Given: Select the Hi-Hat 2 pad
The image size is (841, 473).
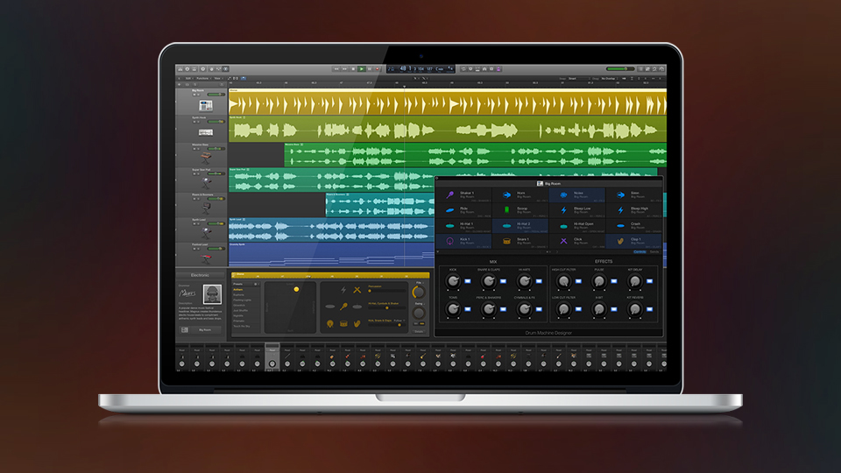Looking at the screenshot, I should [520, 226].
